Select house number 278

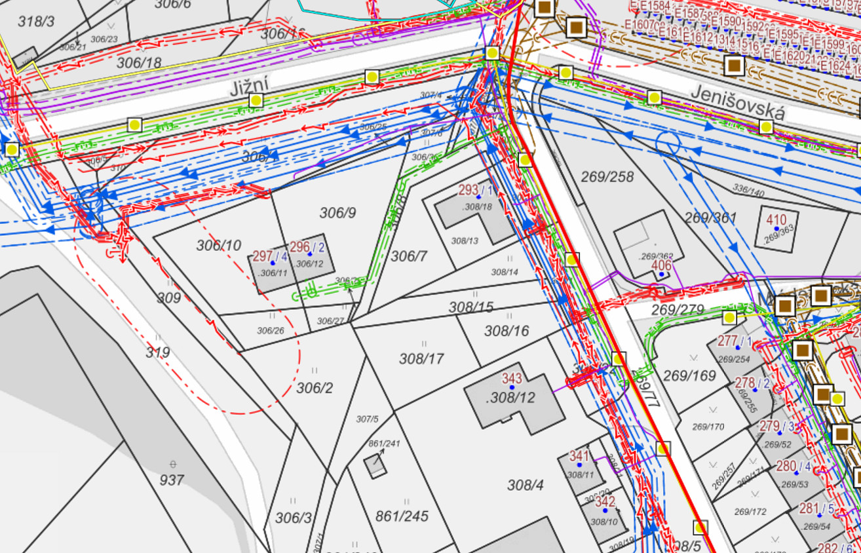[745, 383]
